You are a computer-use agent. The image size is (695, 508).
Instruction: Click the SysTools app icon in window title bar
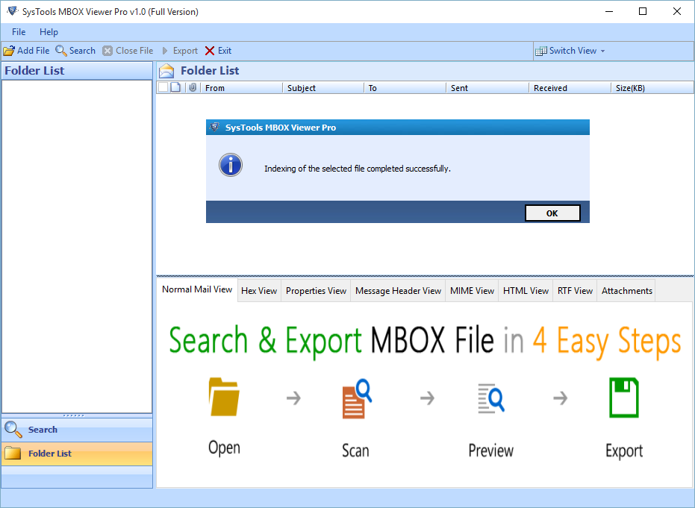[x=13, y=11]
